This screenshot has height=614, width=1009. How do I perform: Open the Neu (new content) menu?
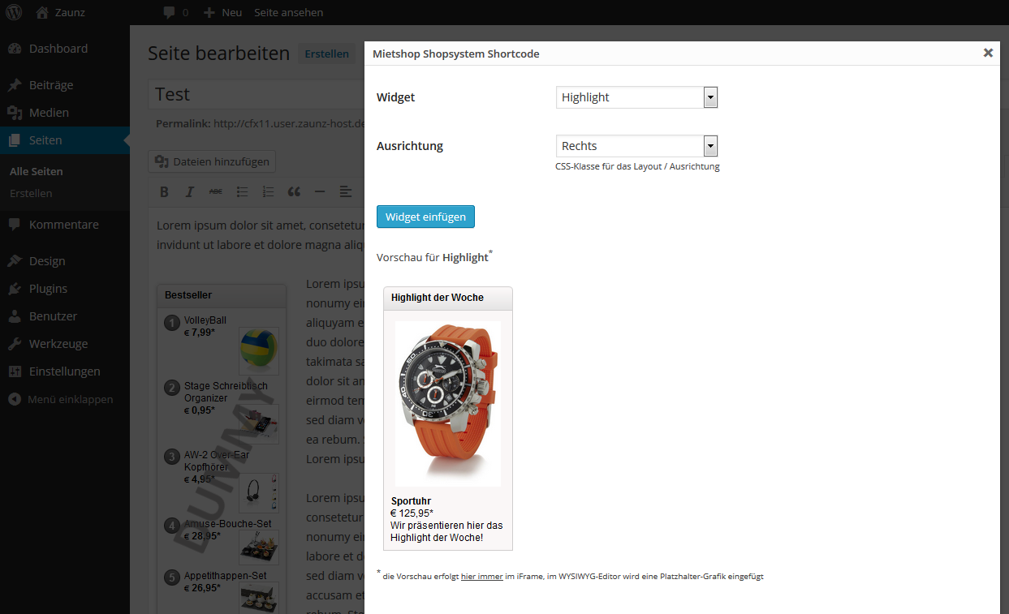(222, 12)
